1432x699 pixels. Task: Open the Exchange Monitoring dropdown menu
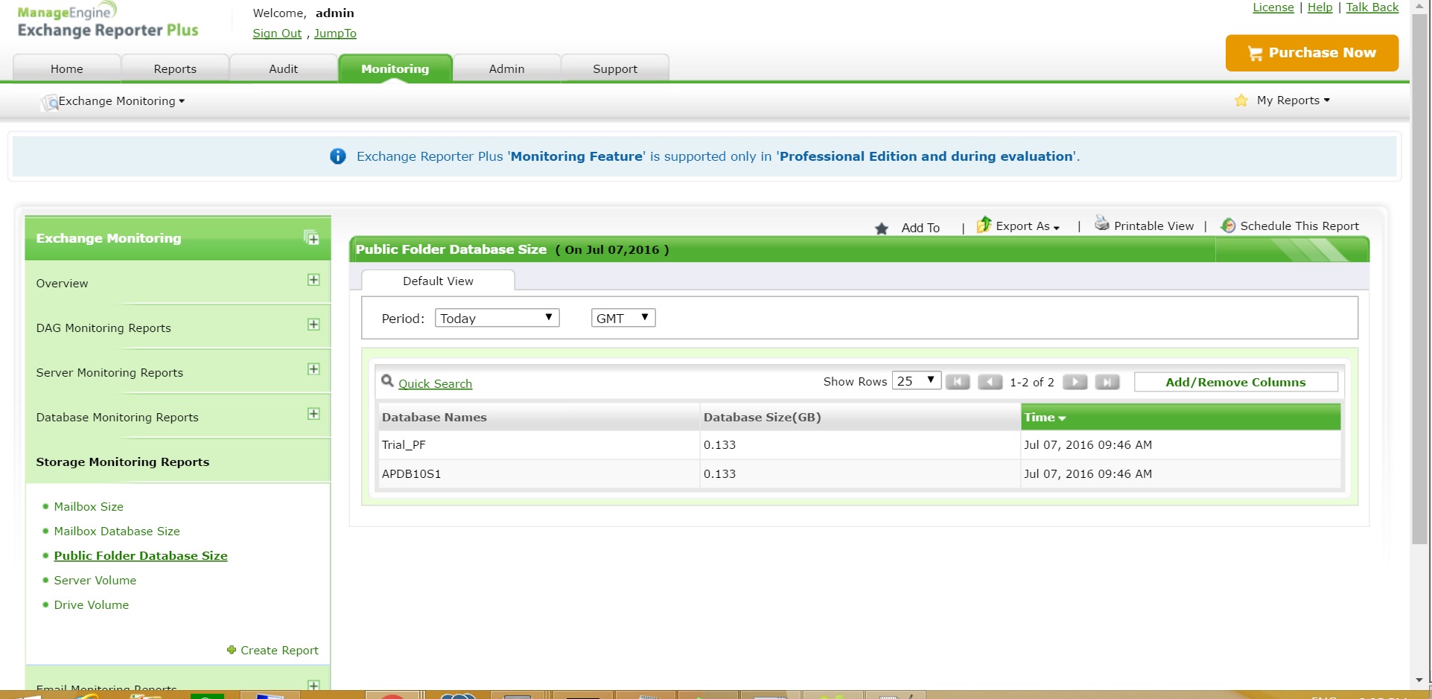121,101
